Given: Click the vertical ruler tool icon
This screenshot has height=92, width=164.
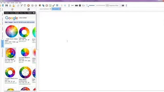Looking at the screenshot, I should click(x=69, y=5).
